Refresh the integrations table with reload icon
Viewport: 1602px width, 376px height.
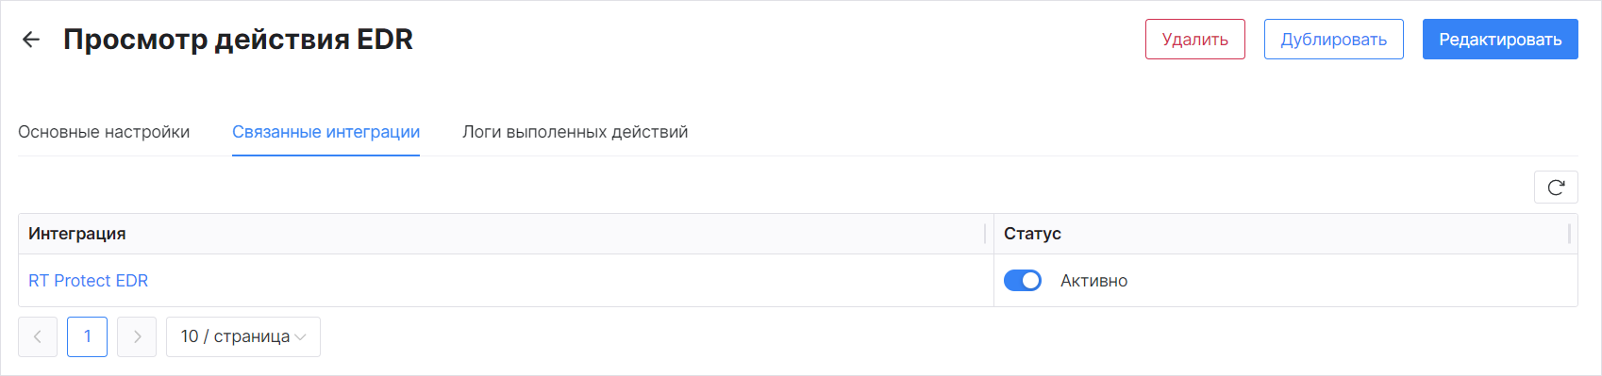(1556, 188)
